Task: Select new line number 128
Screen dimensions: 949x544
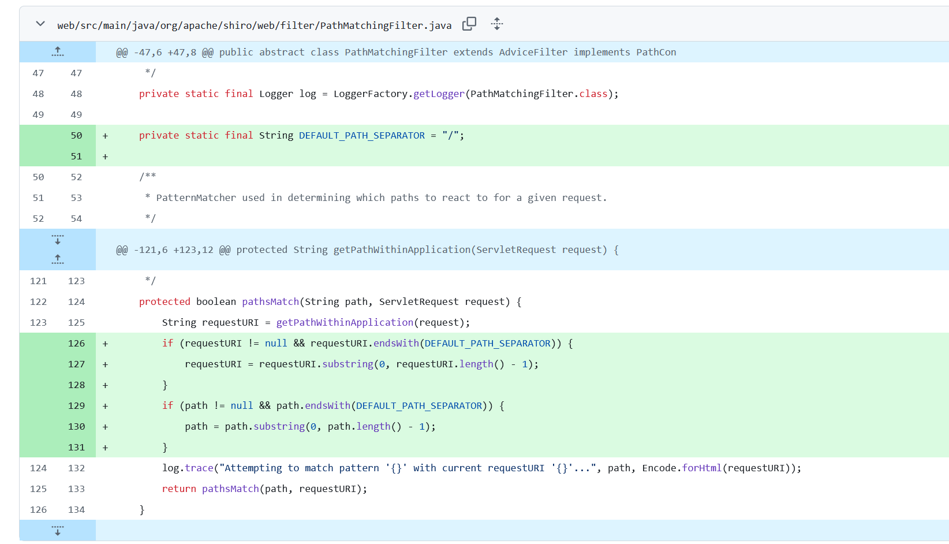Action: coord(76,385)
